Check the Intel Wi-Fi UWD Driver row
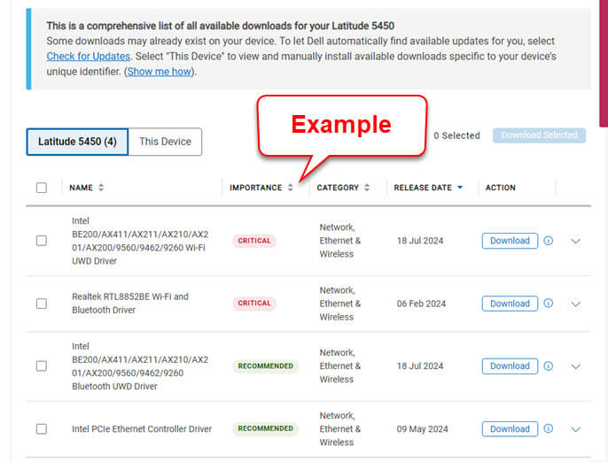 tap(42, 241)
